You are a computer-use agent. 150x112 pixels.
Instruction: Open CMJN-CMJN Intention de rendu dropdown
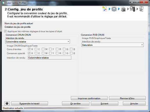pos(37,42)
